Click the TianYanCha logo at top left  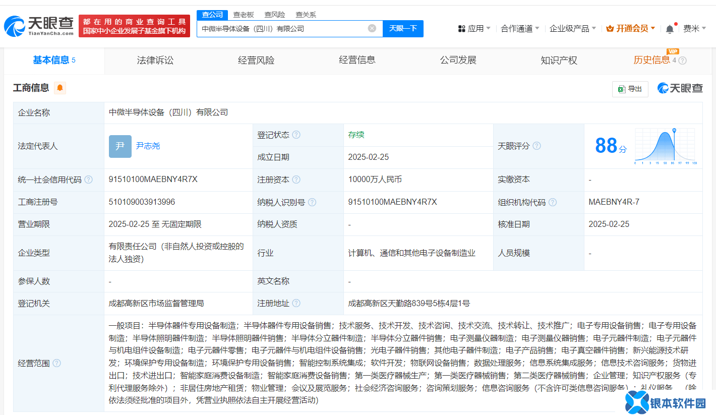click(38, 26)
